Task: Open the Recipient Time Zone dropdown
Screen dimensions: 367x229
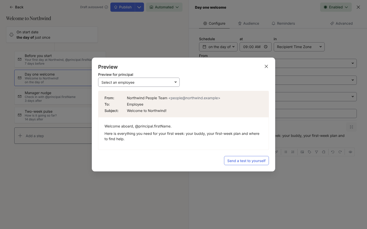Action: [299, 47]
